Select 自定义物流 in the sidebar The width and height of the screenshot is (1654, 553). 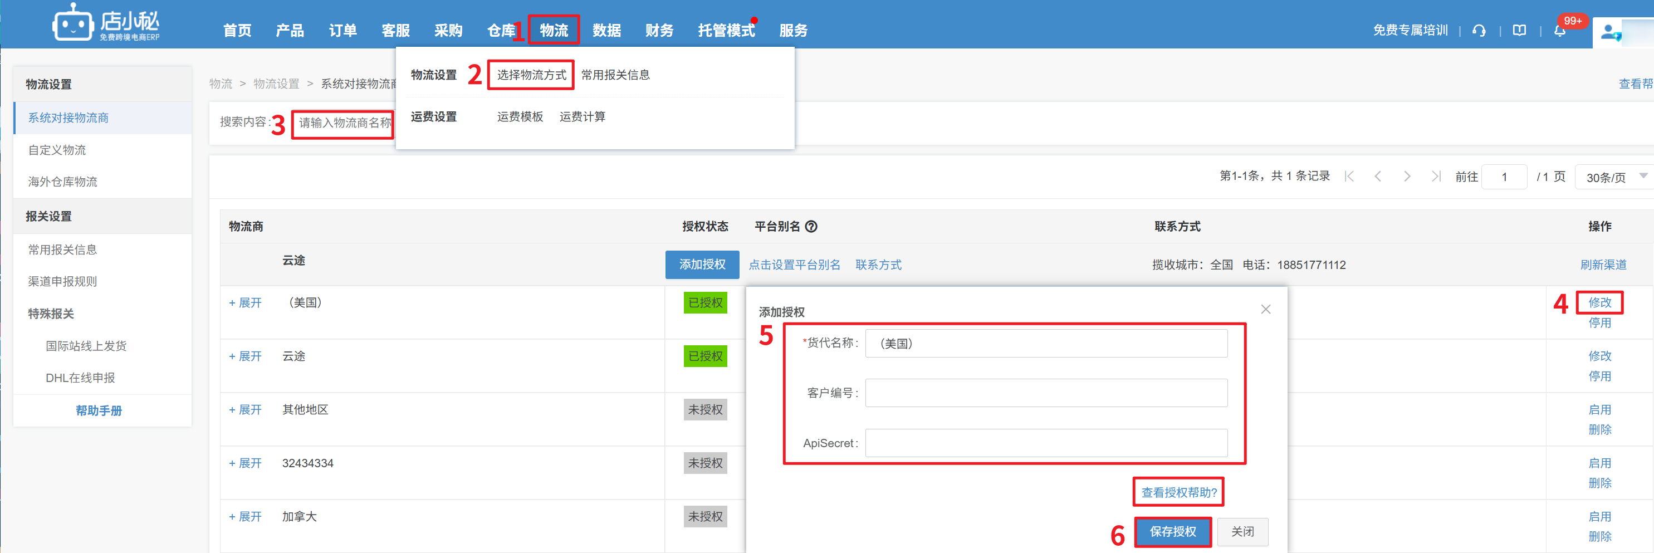(57, 150)
